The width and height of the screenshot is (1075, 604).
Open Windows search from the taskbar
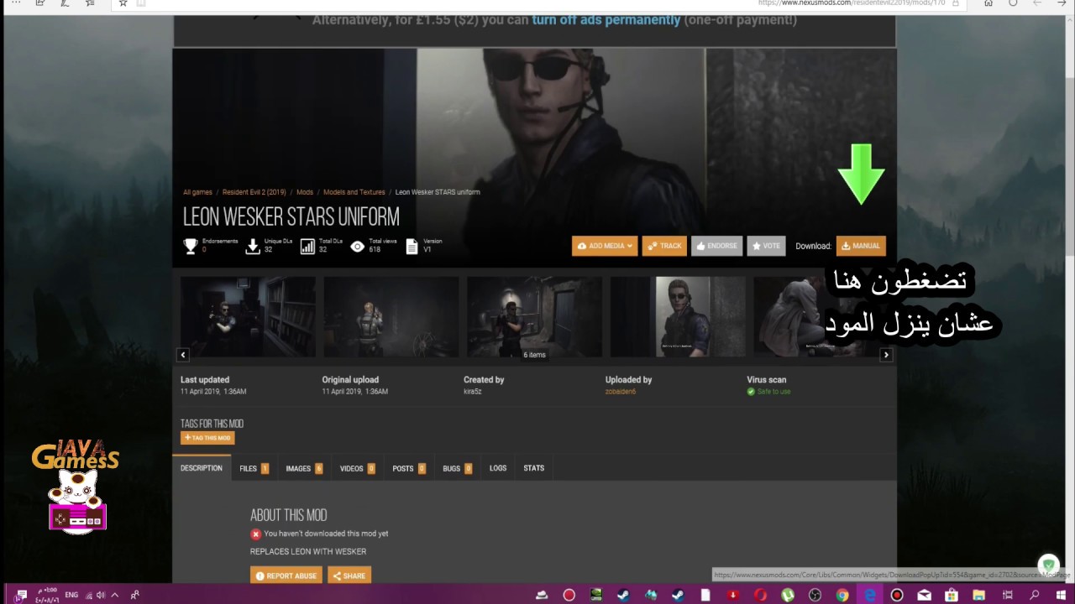point(1034,595)
